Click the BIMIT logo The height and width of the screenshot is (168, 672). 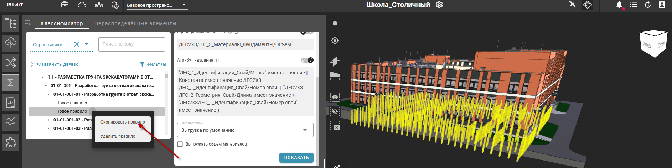15,5
